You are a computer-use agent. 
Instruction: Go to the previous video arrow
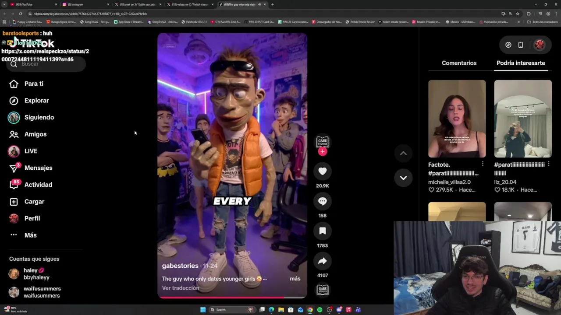pos(403,153)
